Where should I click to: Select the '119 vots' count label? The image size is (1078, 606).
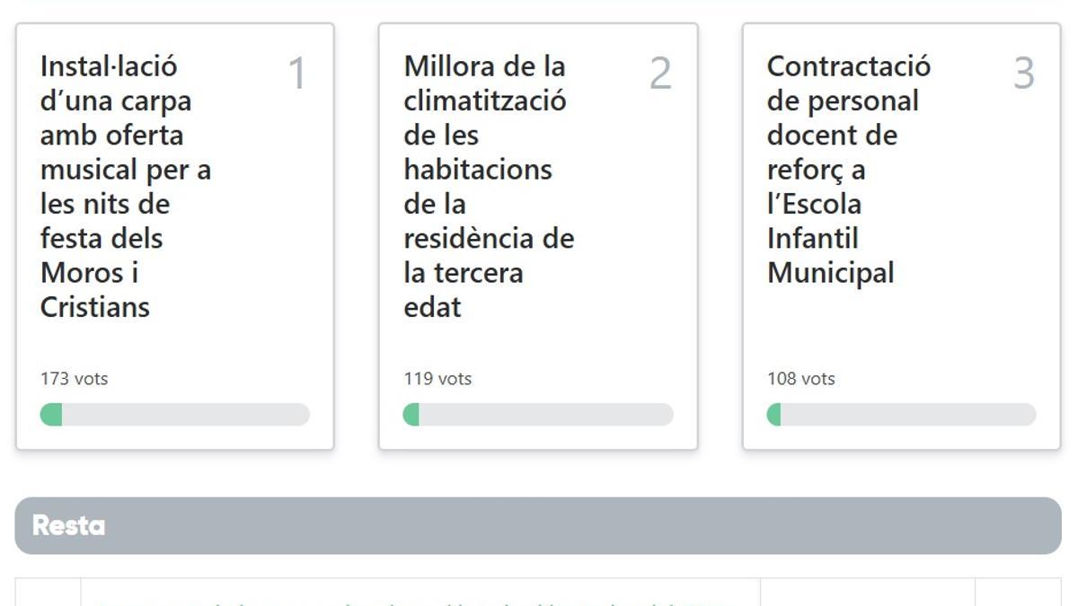[x=437, y=378]
